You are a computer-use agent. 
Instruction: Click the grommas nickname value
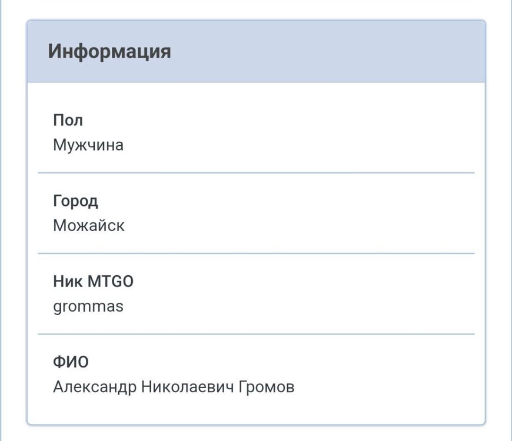[x=88, y=306]
